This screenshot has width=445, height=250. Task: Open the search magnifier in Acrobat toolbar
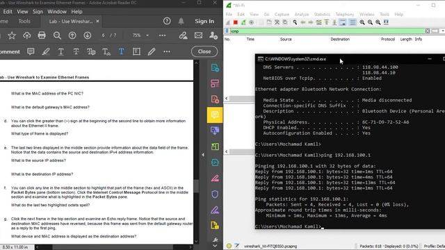(57, 35)
